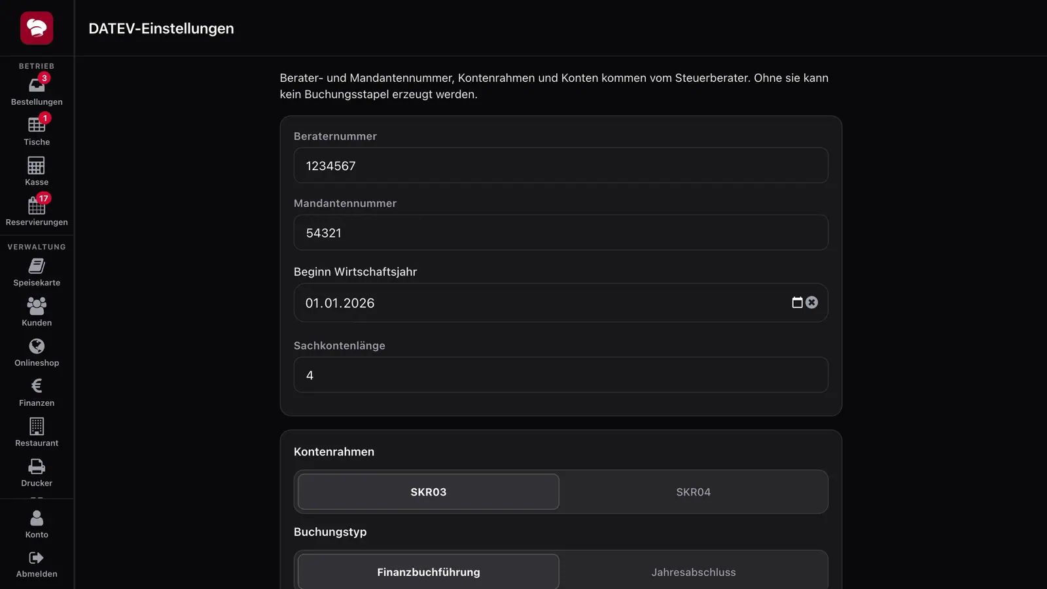Image resolution: width=1047 pixels, height=589 pixels.
Task: Click the red badge 17 on Reservierungen
Action: 43,198
